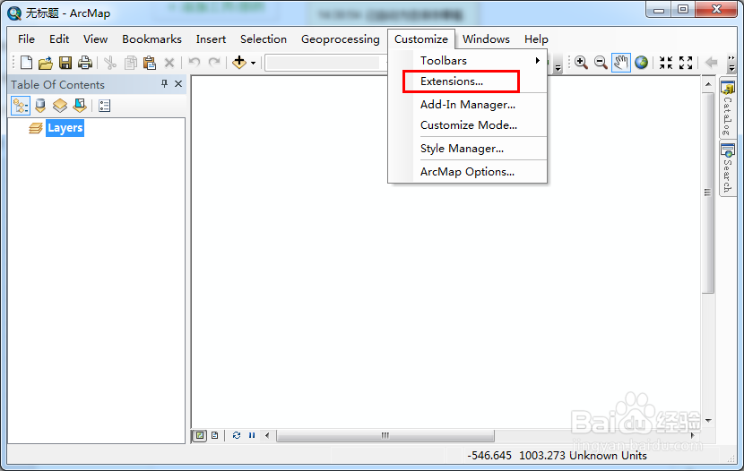The width and height of the screenshot is (744, 471).
Task: Click Fixed Zoom In arrows icon
Action: 666,63
